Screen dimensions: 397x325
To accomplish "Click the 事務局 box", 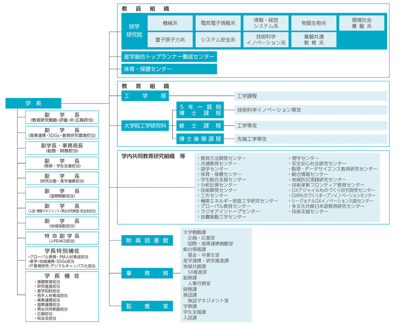I will (147, 273).
